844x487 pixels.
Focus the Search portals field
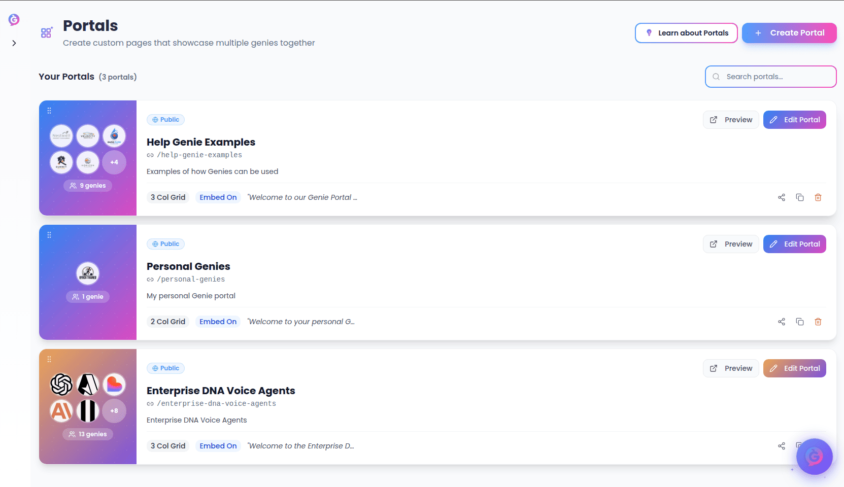[770, 77]
